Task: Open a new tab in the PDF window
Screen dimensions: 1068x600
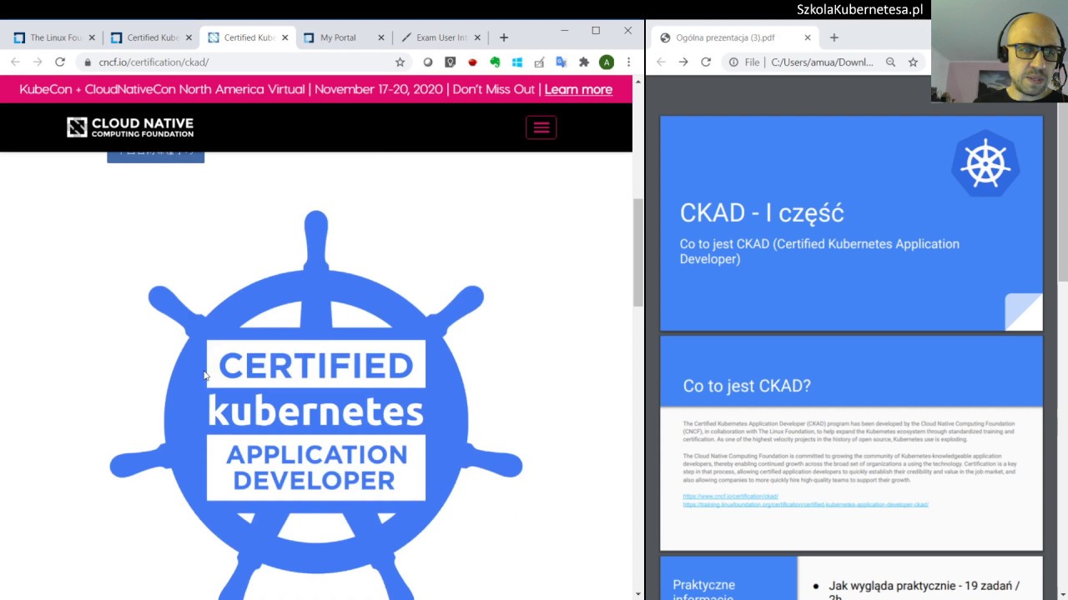Action: (834, 37)
